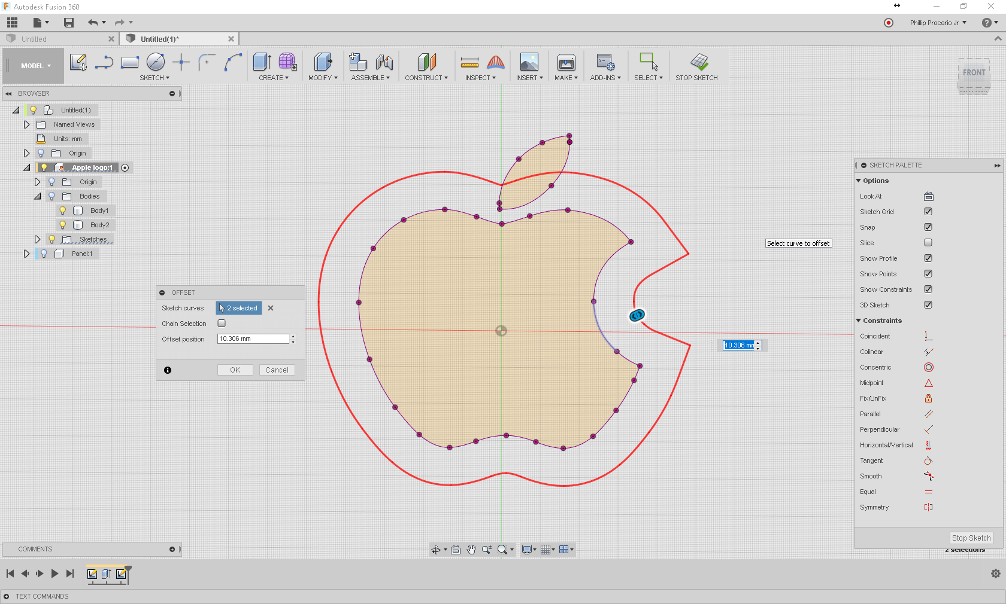Open the Measure tool in Inspect
This screenshot has height=604, width=1006.
469,62
